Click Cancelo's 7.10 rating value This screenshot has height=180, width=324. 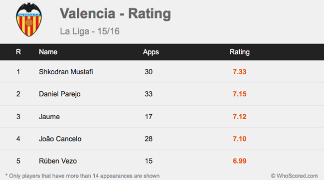pyautogui.click(x=239, y=139)
